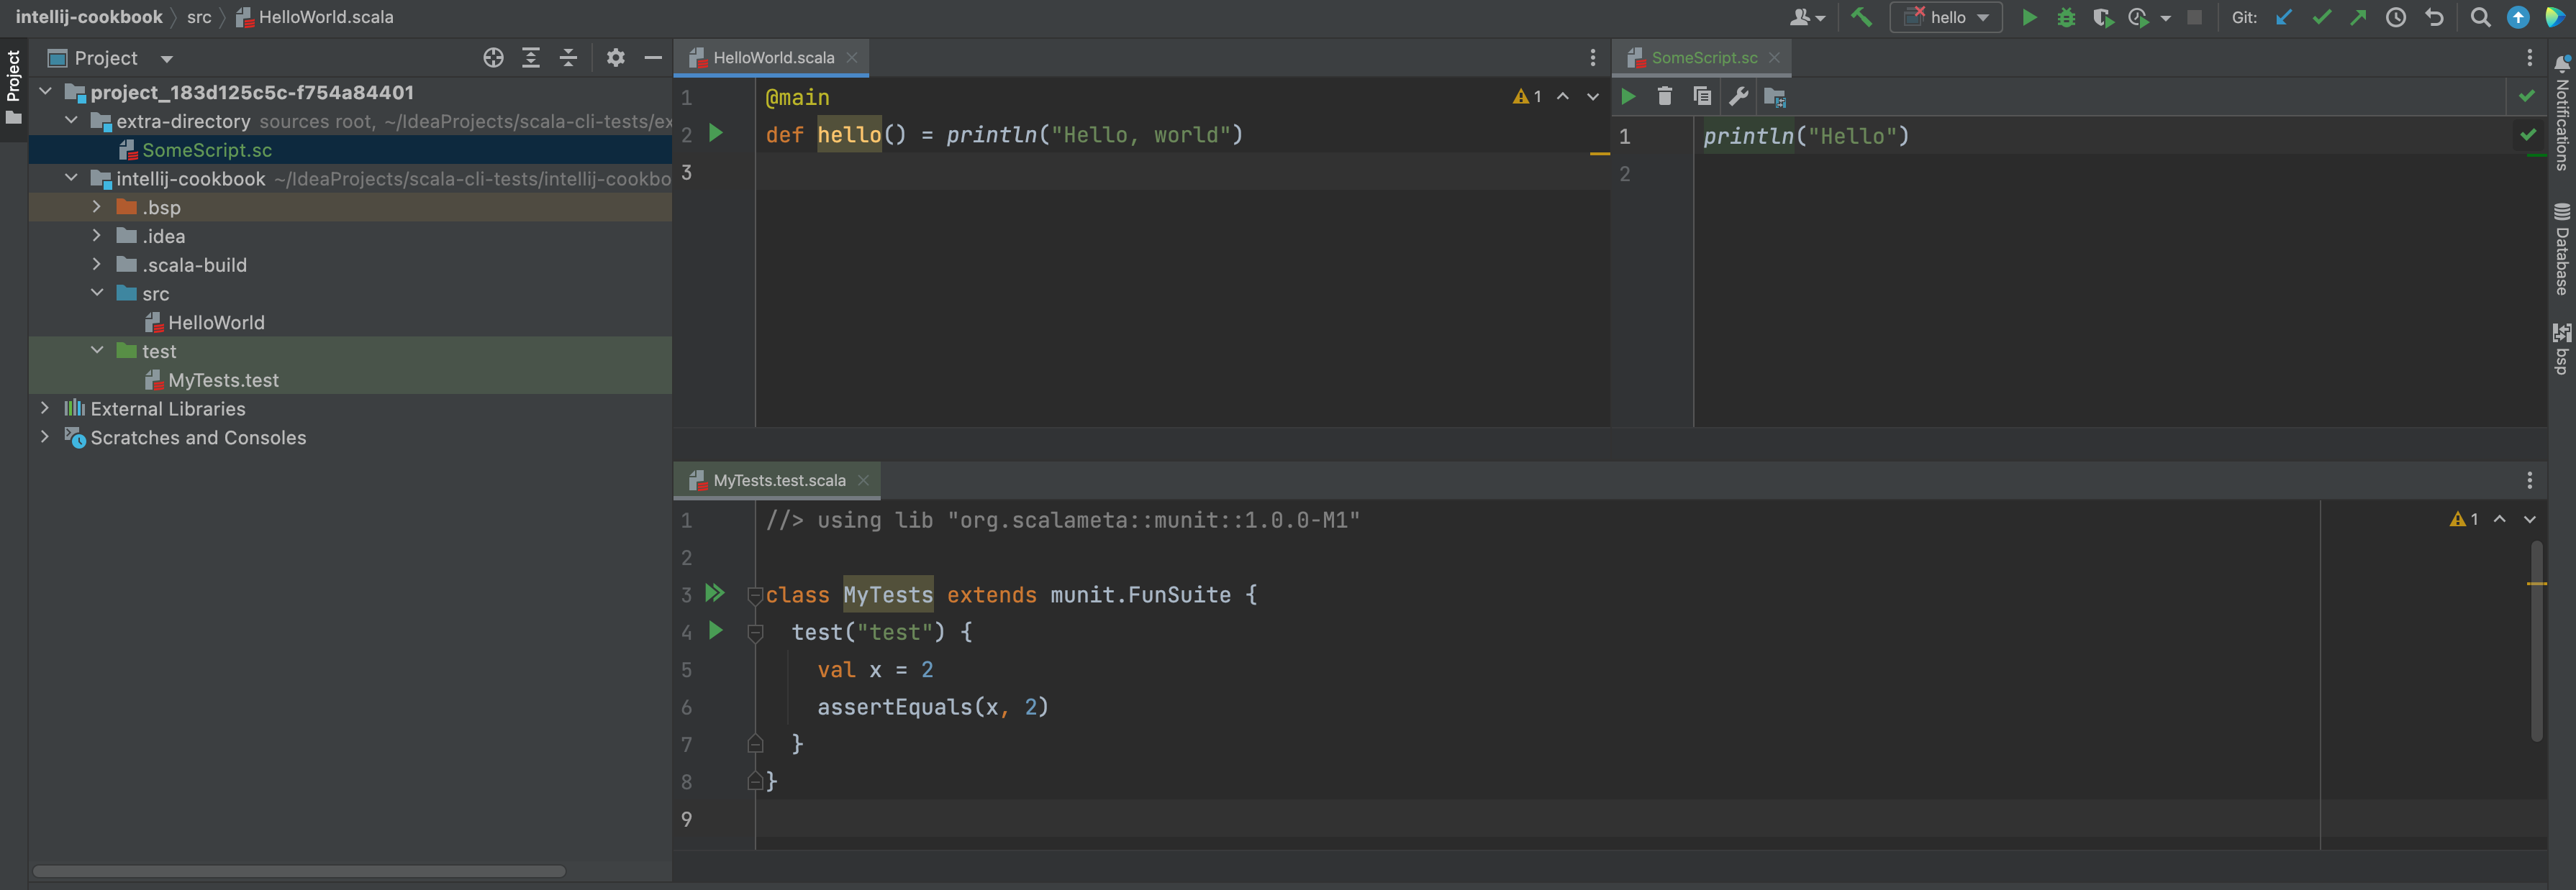Collapse the test folder
The height and width of the screenshot is (890, 2576).
click(x=97, y=351)
